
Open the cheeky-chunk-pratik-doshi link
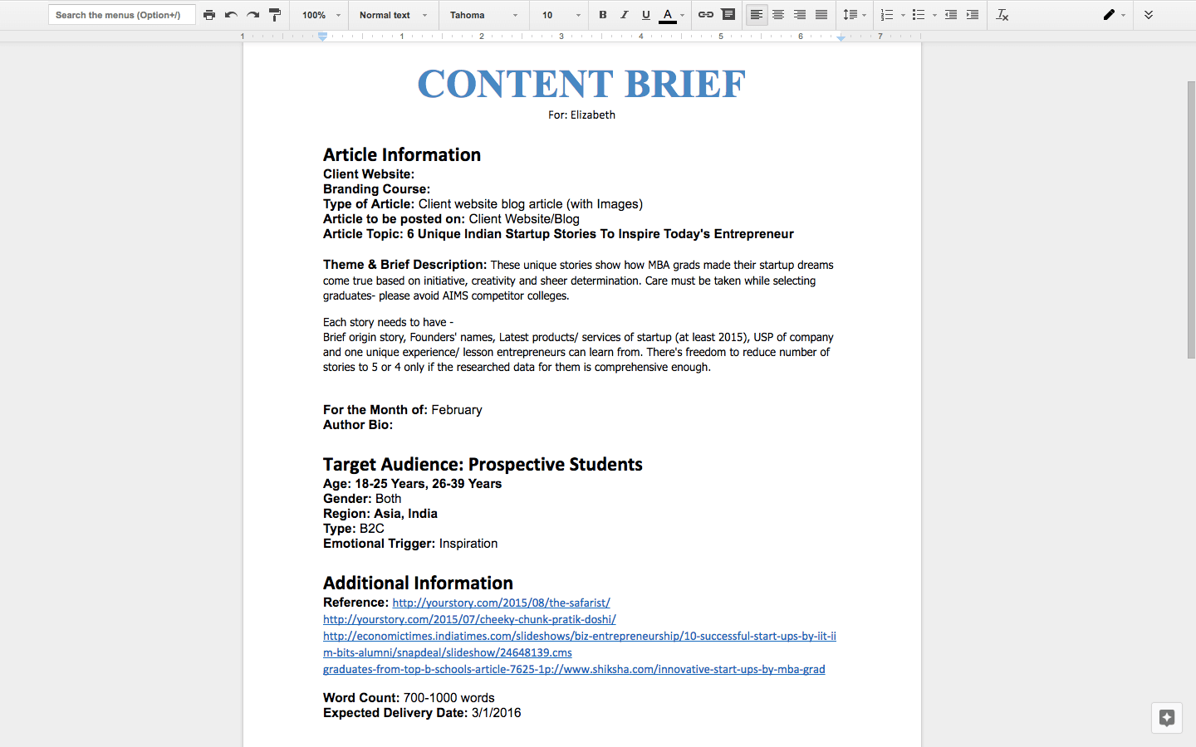(x=469, y=619)
